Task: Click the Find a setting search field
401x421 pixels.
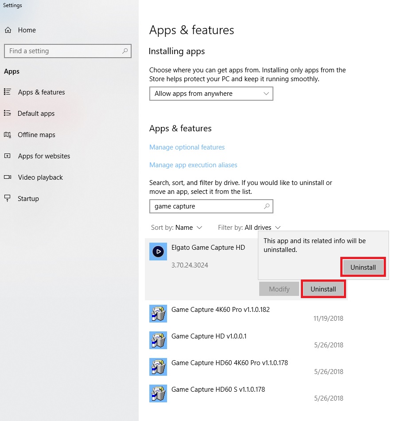Action: 62,51
